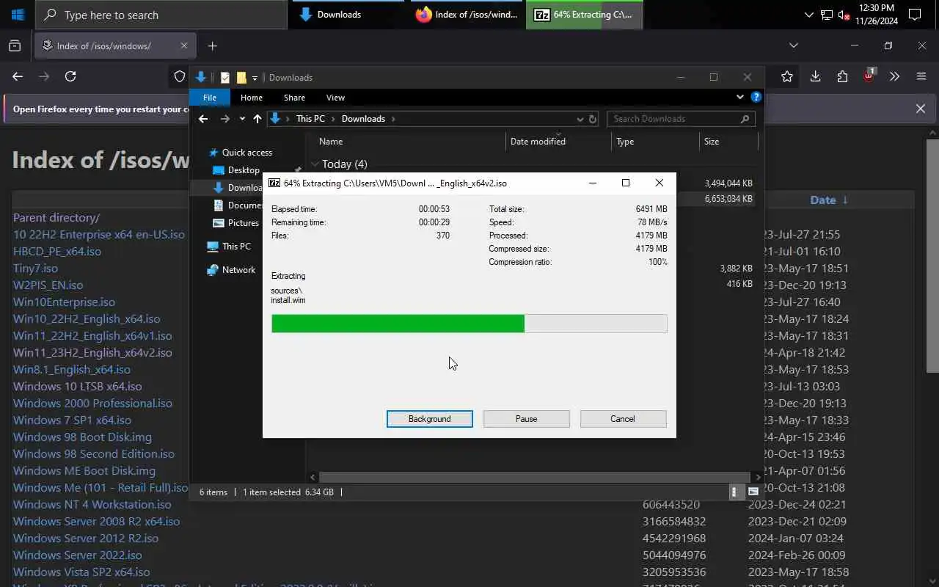Click the uBlock extension icon
This screenshot has width=939, height=587.
click(x=869, y=76)
